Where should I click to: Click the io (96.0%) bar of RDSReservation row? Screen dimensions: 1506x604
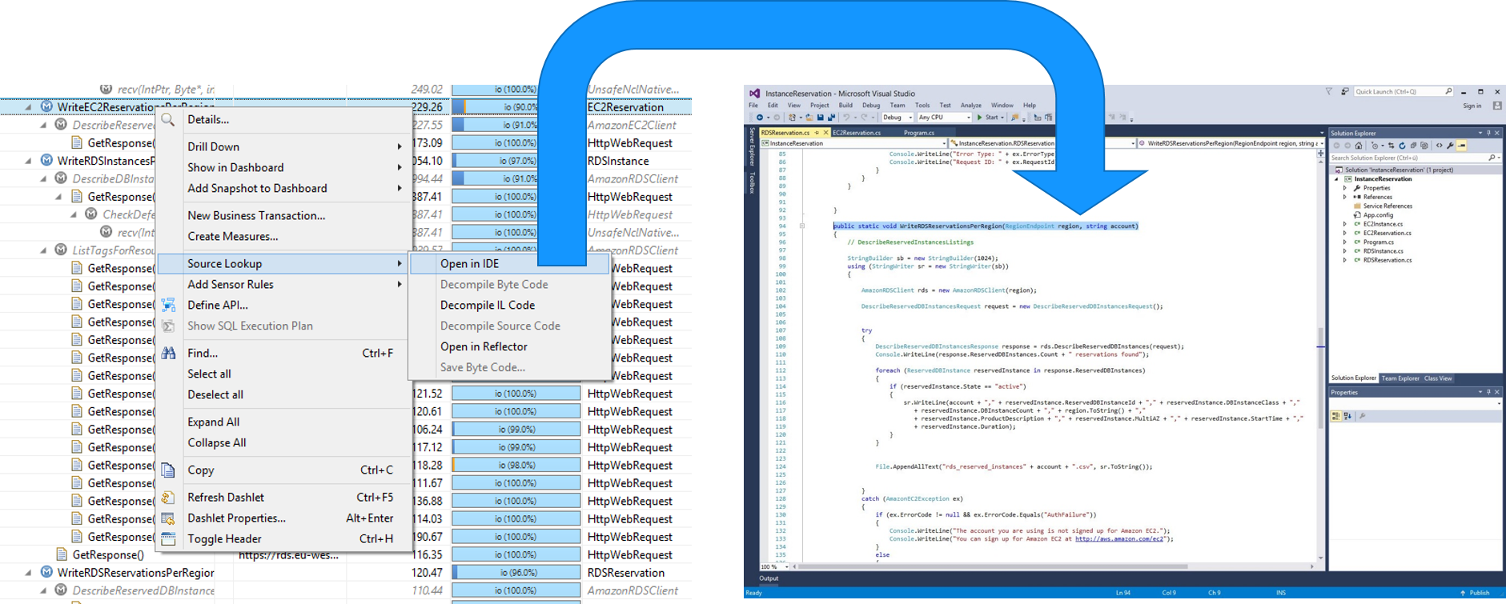click(516, 573)
